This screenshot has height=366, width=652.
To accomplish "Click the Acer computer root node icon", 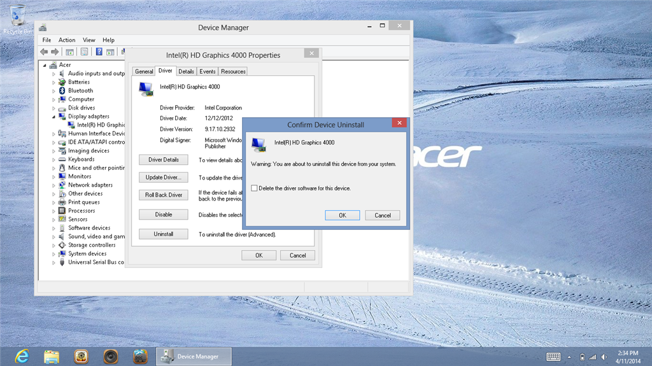I will (53, 65).
